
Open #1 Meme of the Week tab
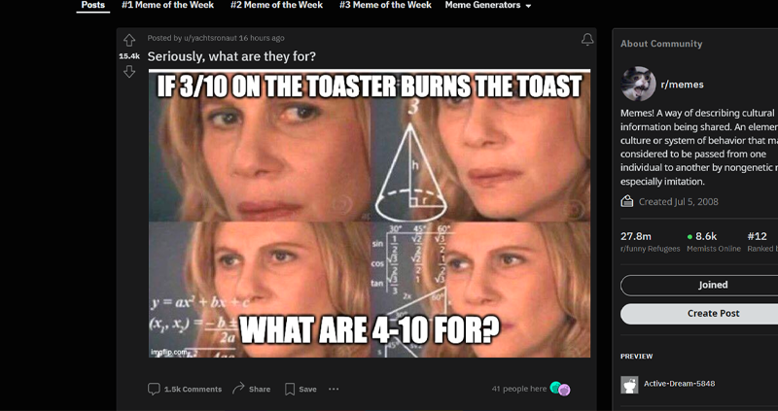[167, 6]
